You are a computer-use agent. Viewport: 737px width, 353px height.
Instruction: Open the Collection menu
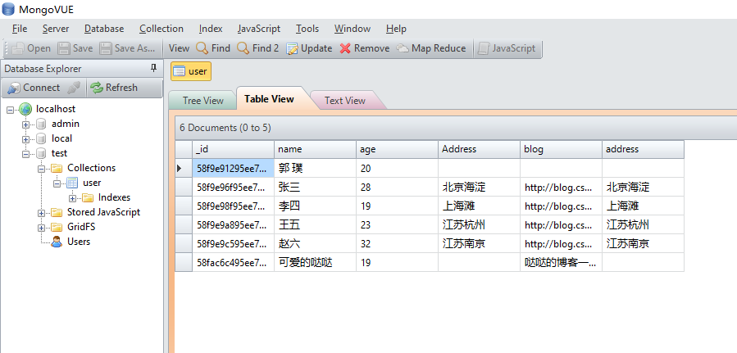[162, 29]
